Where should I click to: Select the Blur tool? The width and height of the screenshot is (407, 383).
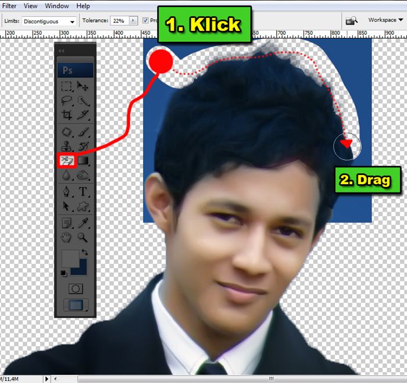[x=66, y=175]
